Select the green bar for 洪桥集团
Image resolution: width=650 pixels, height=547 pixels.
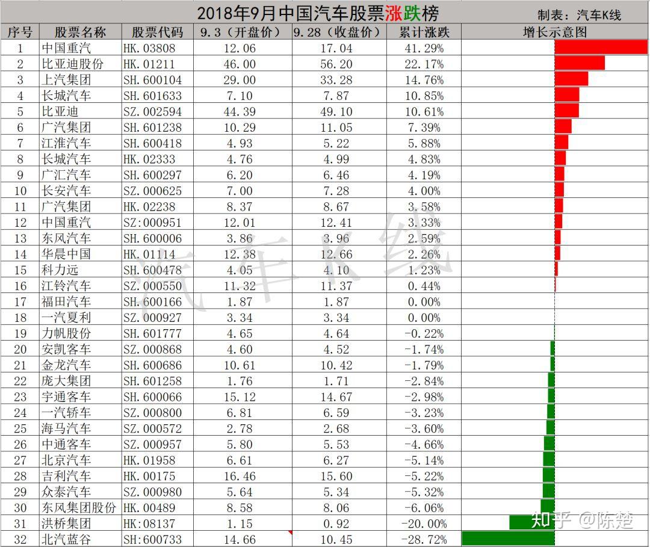pyautogui.click(x=532, y=522)
